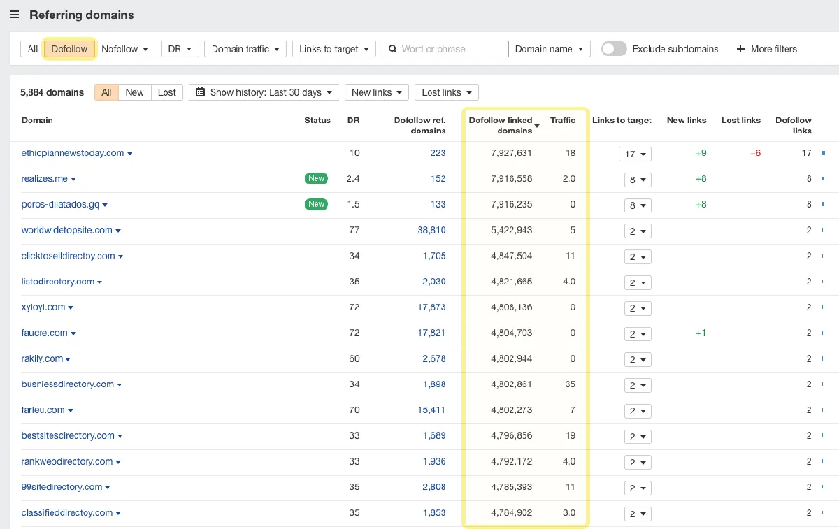Open the Lost links dropdown
Viewport: 839px width, 529px height.
pos(447,92)
